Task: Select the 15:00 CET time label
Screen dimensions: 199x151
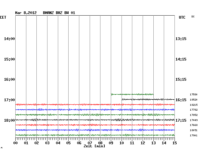Action: (9, 59)
